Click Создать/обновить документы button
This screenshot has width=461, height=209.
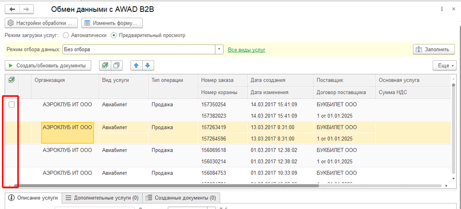click(x=48, y=66)
